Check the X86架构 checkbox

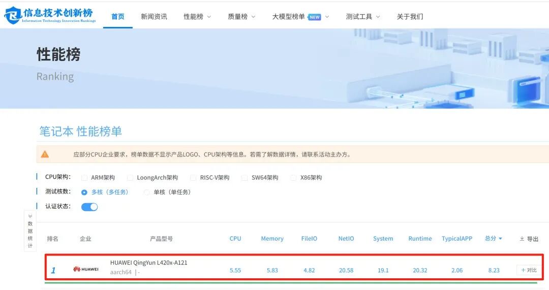[x=293, y=178]
